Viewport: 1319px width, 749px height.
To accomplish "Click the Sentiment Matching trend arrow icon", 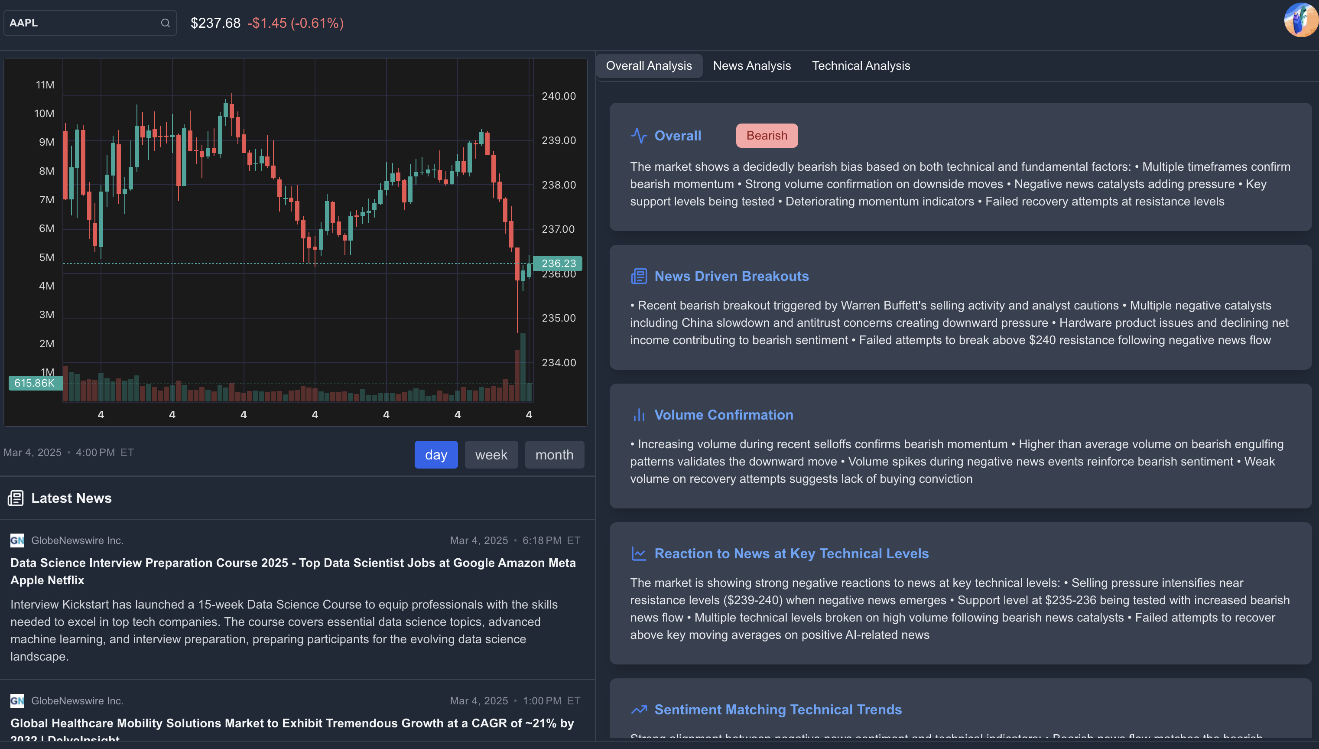I will pos(638,710).
